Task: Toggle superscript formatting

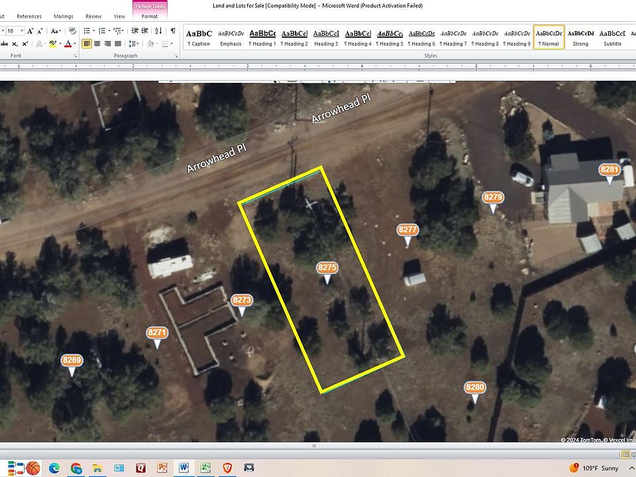Action: 25,44
